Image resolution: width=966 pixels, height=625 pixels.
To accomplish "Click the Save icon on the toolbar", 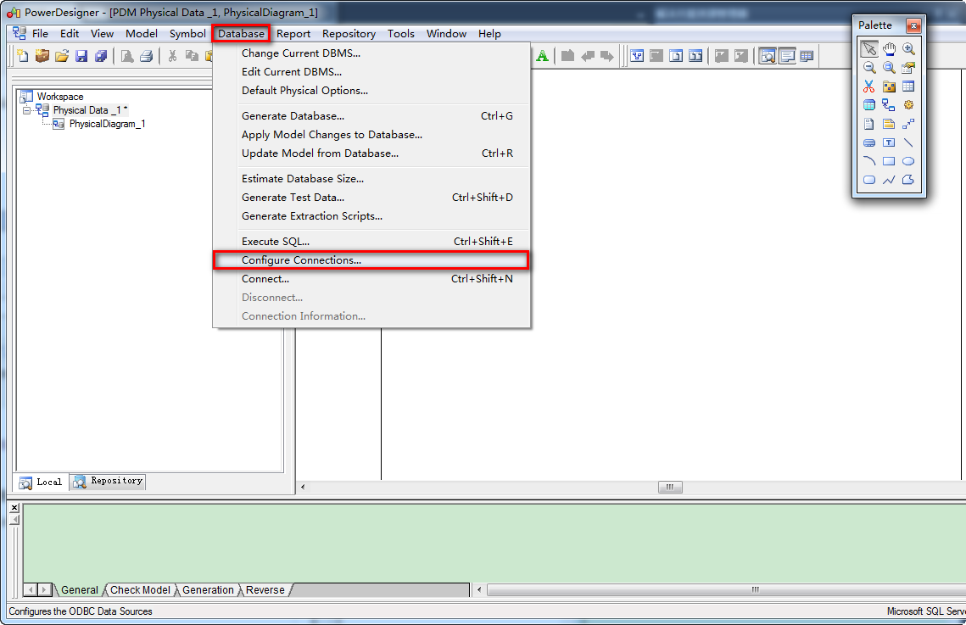I will point(81,55).
